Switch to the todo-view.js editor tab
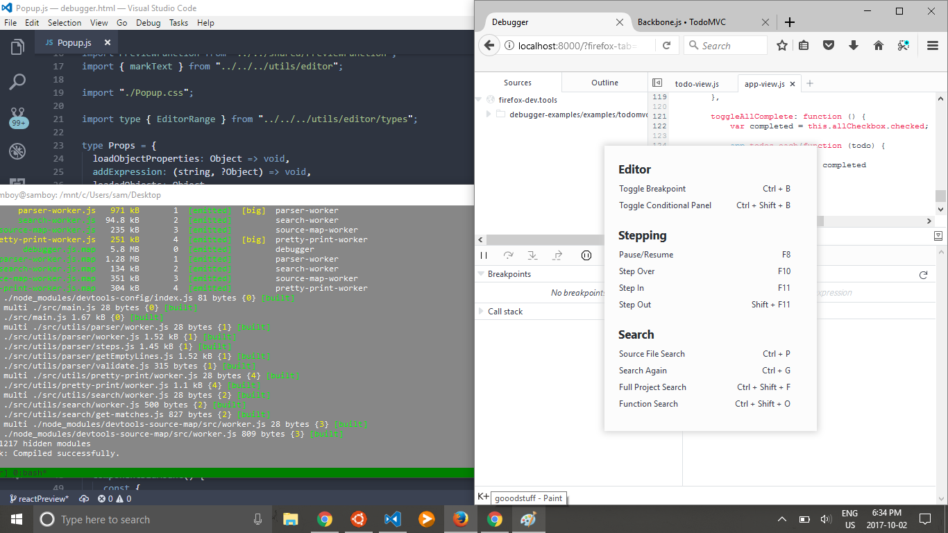The width and height of the screenshot is (948, 533). [x=697, y=84]
